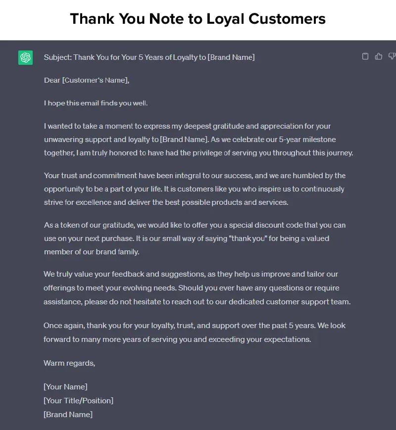Click the "Dear [Customer's Name]," greeting

[x=87, y=80]
